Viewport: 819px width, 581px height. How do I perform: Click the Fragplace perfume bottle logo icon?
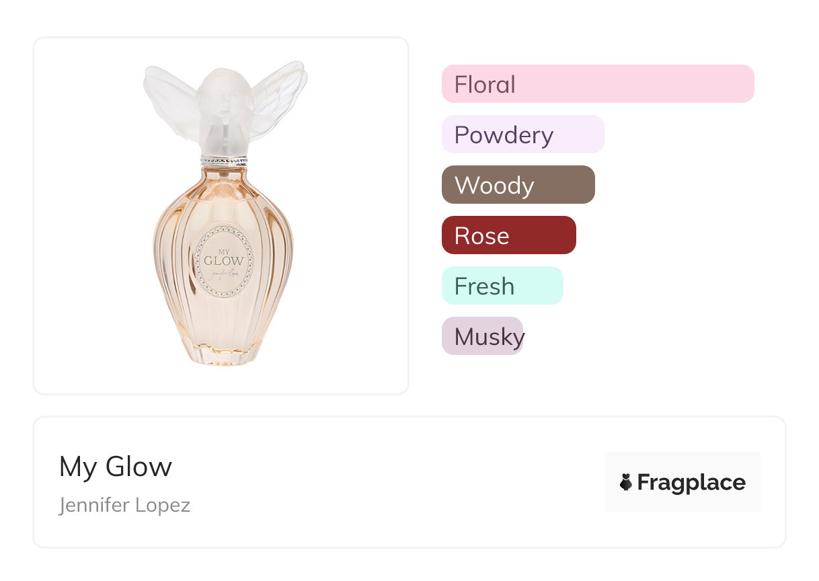(x=626, y=482)
